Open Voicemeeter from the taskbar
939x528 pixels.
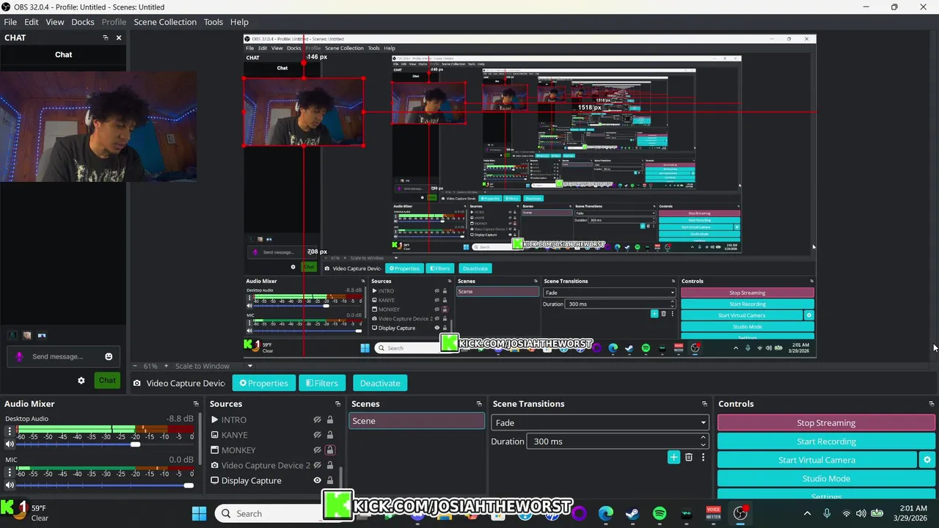pos(713,514)
